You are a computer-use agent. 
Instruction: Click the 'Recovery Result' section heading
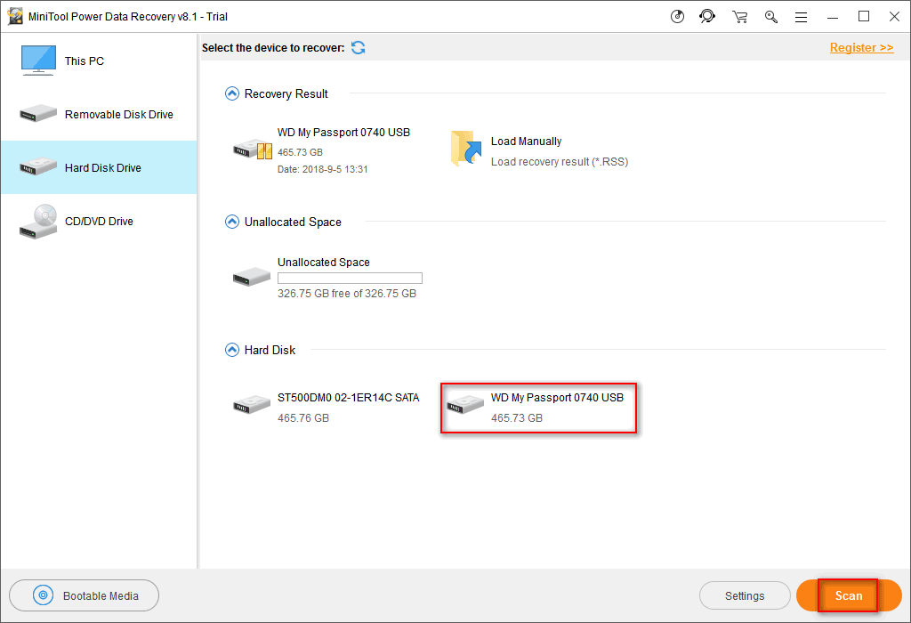pyautogui.click(x=286, y=93)
